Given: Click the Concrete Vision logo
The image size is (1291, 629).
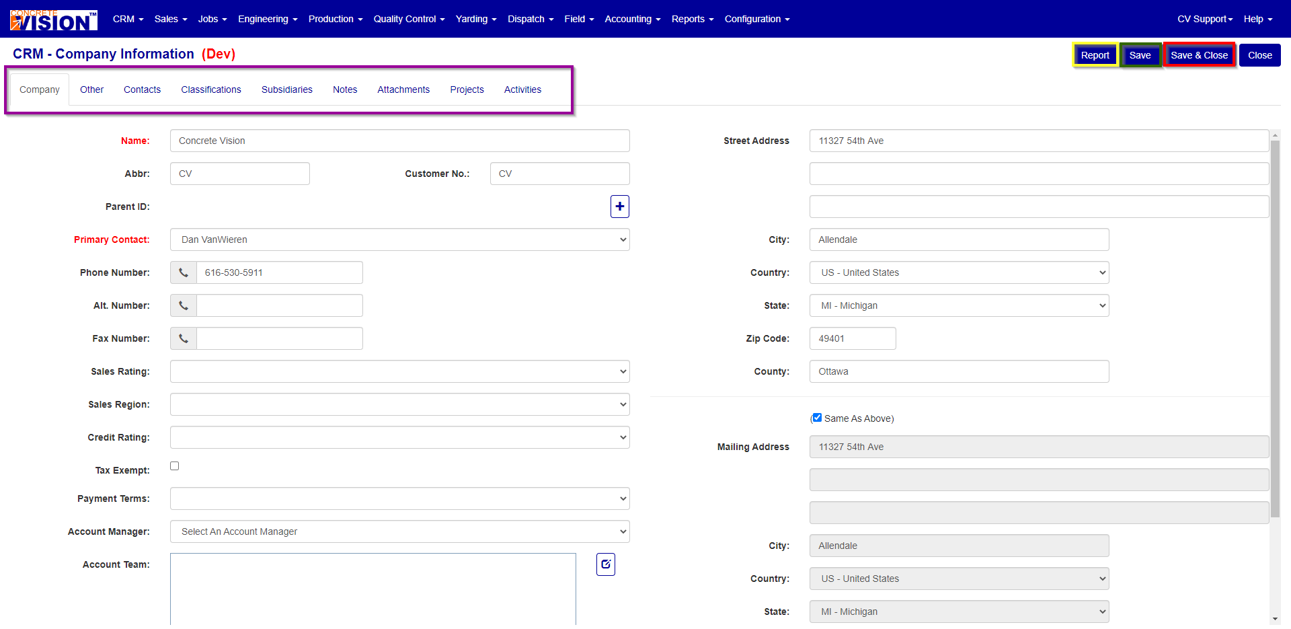Looking at the screenshot, I should coord(54,20).
